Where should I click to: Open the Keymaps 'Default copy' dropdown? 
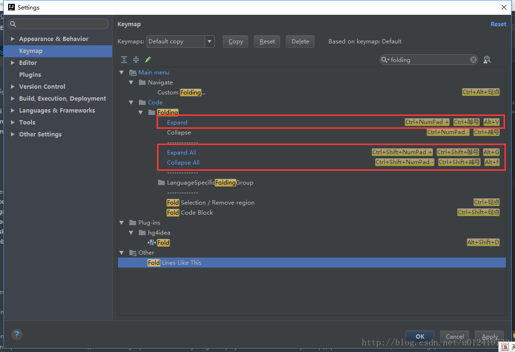click(x=209, y=41)
